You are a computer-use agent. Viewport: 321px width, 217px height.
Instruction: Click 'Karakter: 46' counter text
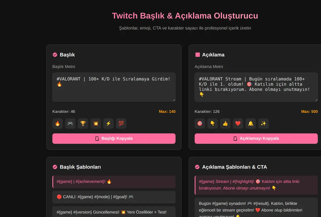click(x=64, y=112)
